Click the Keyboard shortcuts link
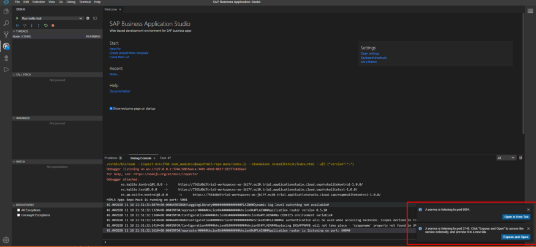 pyautogui.click(x=374, y=58)
